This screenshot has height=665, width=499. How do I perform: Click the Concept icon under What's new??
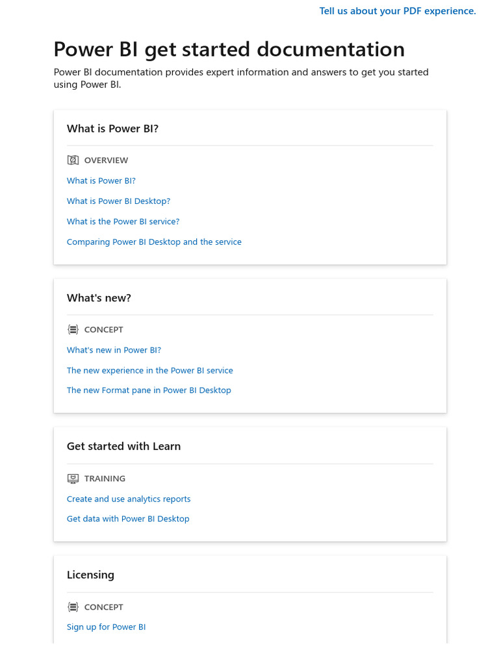pos(73,330)
